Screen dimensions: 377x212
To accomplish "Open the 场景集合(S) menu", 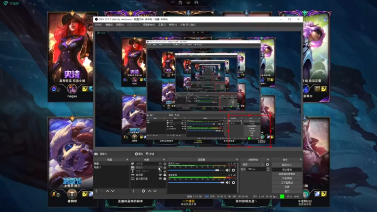I will 149,25.
